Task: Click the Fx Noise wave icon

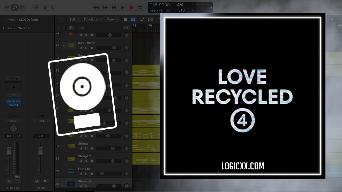Action: click(71, 171)
